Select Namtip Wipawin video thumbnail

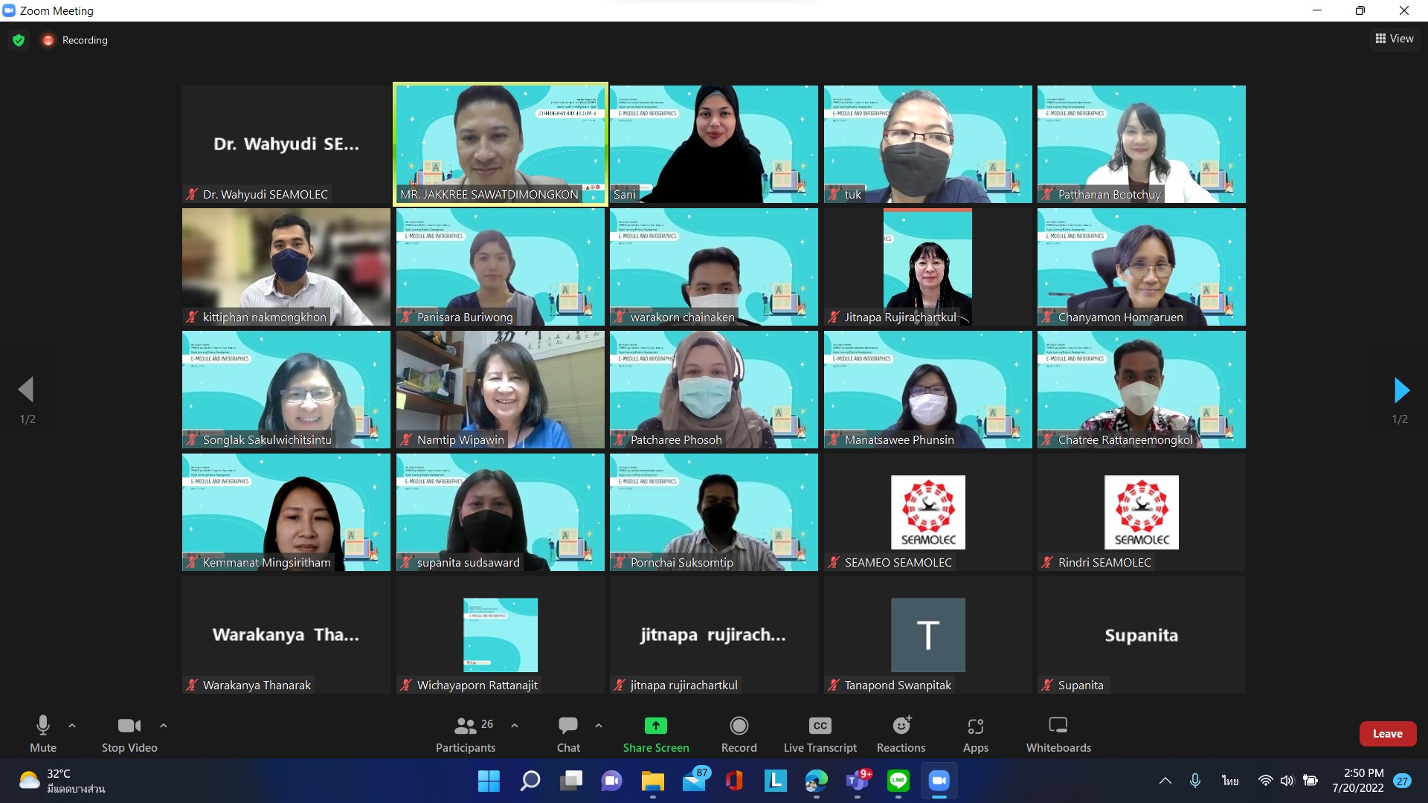point(500,389)
